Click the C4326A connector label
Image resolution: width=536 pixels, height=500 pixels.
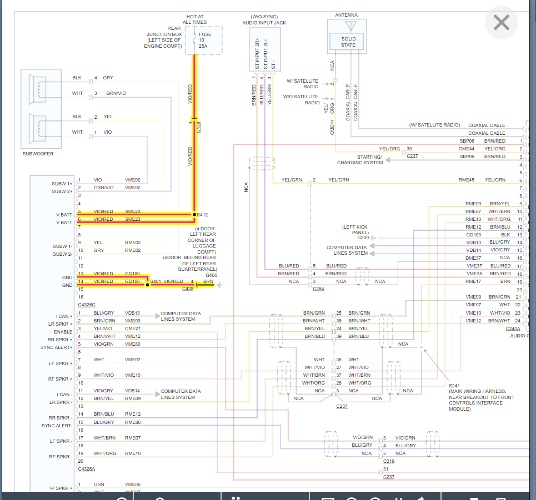86,469
